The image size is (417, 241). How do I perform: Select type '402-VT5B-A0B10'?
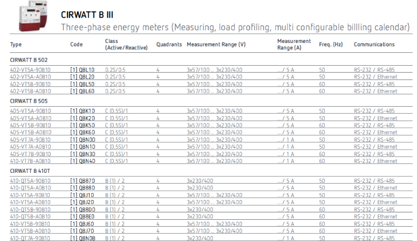tap(31, 91)
